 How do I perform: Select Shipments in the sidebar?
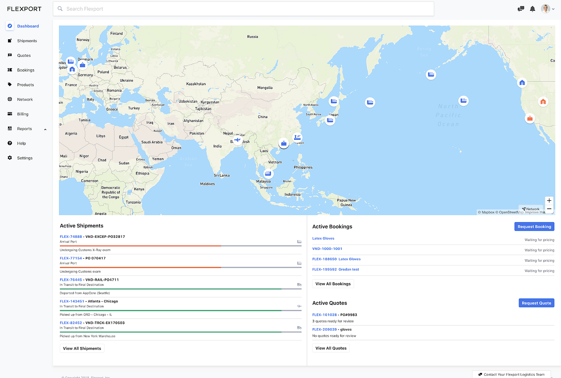click(x=27, y=40)
